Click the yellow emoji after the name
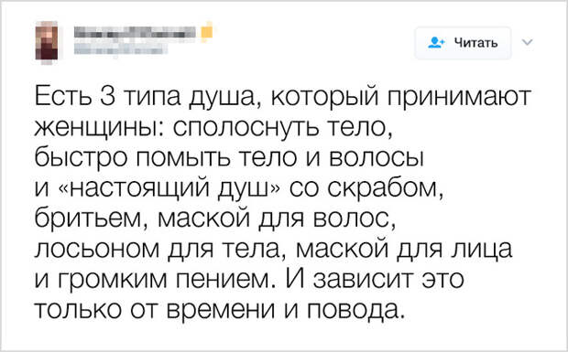This screenshot has height=352, width=568. 206,32
